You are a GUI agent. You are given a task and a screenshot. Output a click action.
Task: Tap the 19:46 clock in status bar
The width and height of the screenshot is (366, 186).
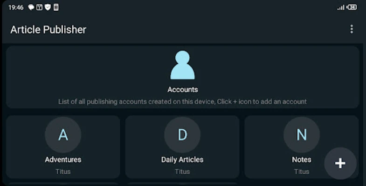pos(16,8)
